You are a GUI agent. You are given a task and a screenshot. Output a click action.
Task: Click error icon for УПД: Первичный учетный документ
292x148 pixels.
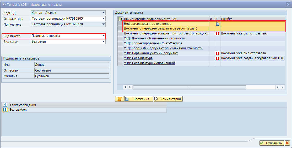click(217, 53)
